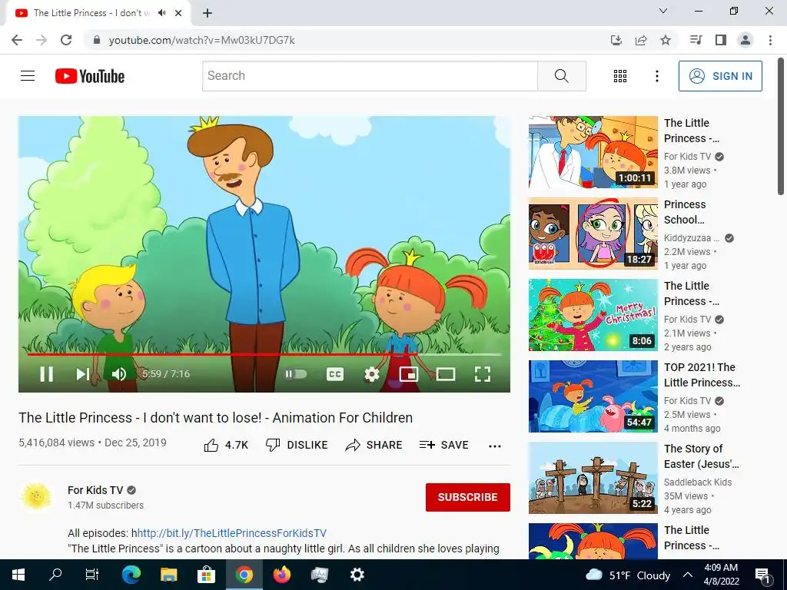This screenshot has height=590, width=787.
Task: Mute the tab via its speaker icon
Action: (161, 13)
